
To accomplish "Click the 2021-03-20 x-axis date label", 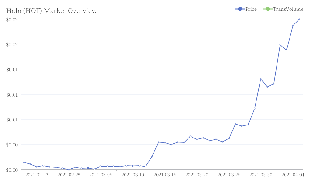I will click(197, 175).
